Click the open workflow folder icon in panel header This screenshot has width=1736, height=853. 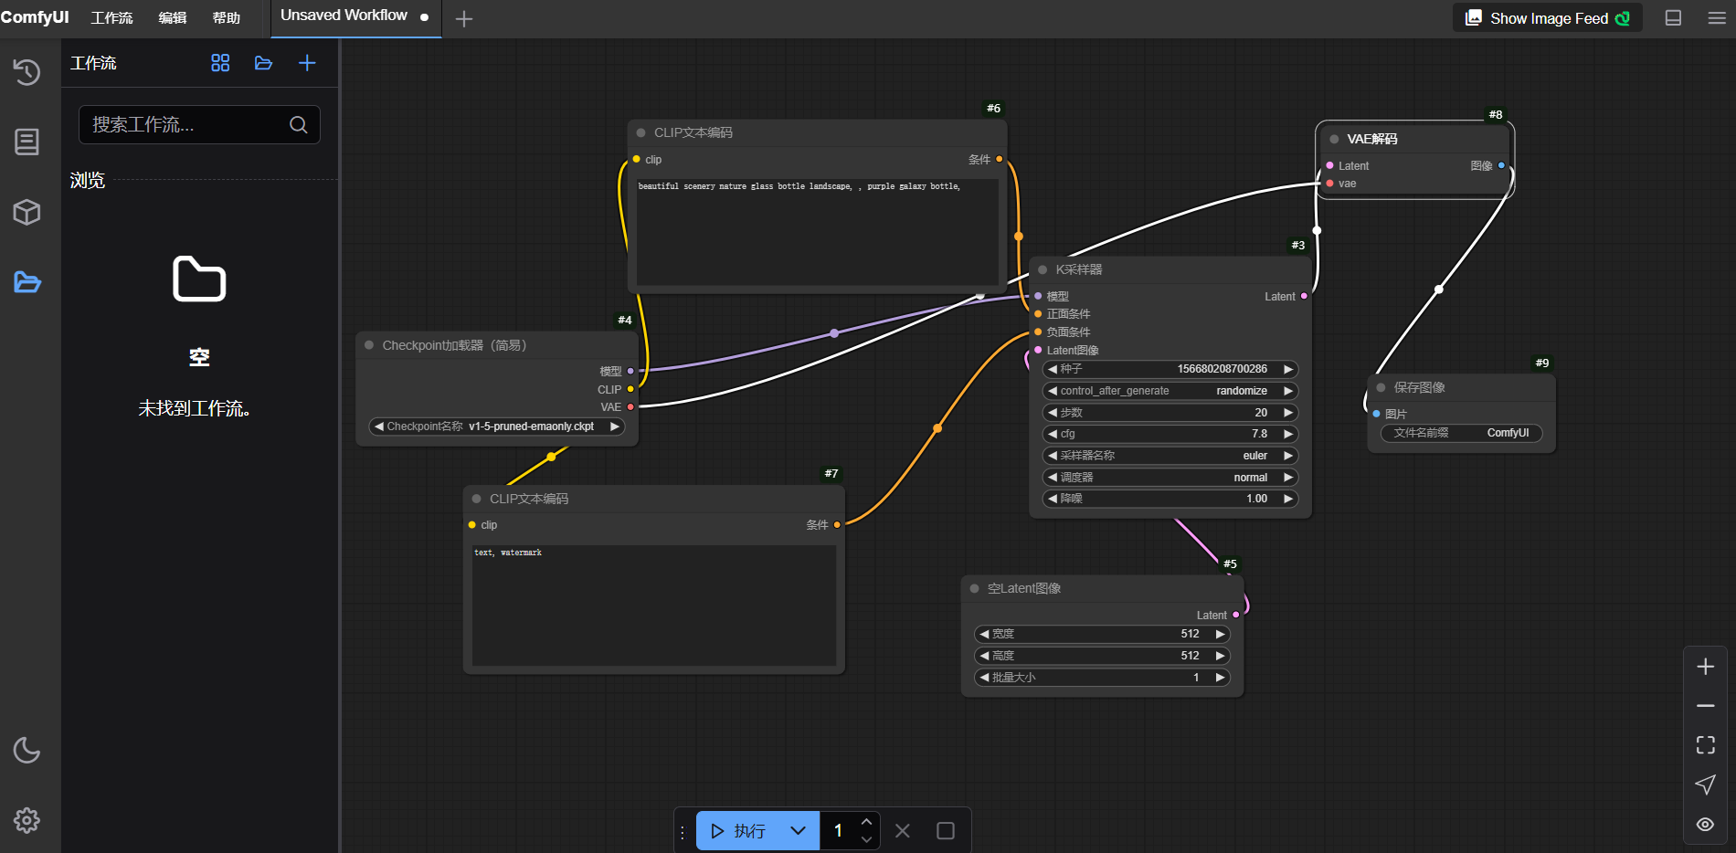click(x=263, y=63)
